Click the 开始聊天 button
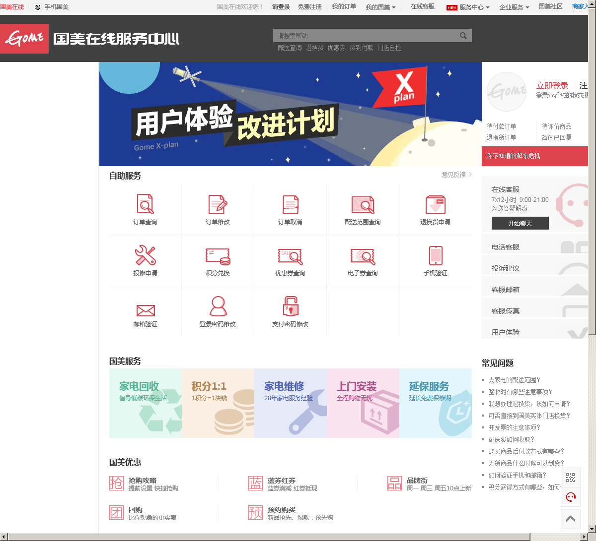596x541 pixels. 520,223
